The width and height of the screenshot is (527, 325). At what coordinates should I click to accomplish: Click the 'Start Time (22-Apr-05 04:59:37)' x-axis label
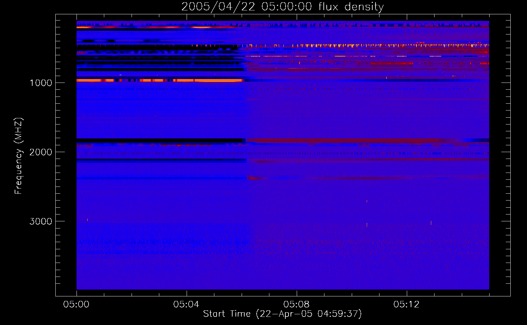pos(282,314)
